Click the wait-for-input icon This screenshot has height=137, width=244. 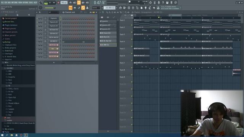(75, 3)
